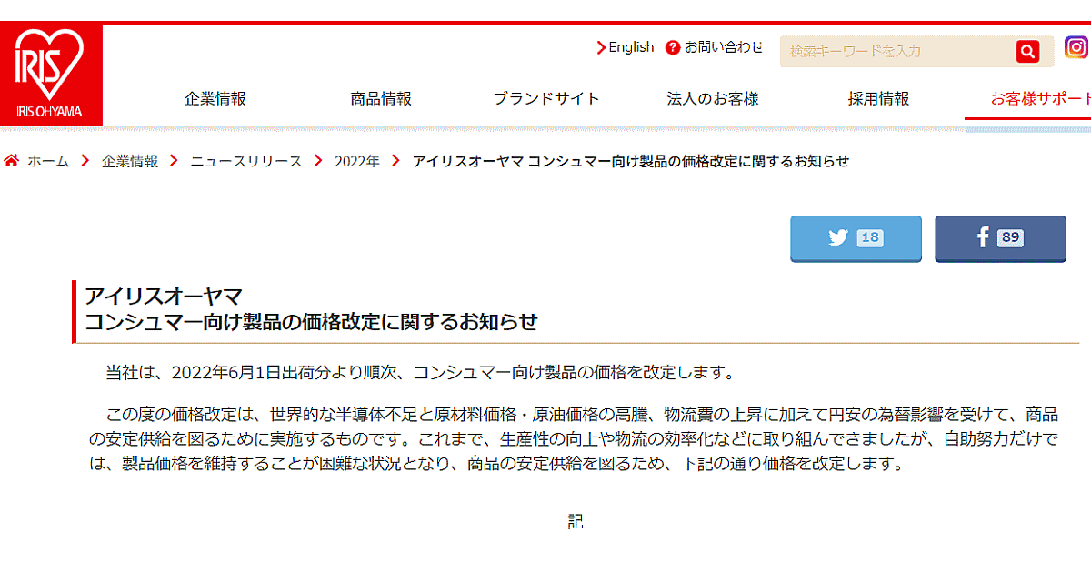Click the red question mark icon
Viewport: 1091px width, 573px height.
673,47
